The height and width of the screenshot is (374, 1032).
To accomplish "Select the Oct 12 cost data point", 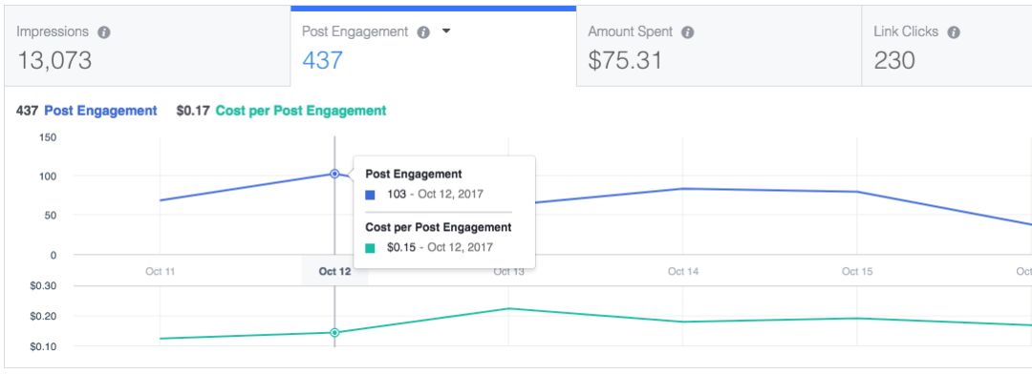I will [334, 333].
